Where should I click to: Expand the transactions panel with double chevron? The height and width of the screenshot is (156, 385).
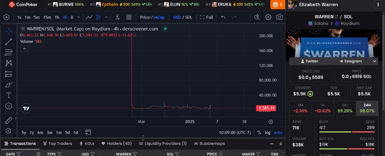click(x=280, y=144)
